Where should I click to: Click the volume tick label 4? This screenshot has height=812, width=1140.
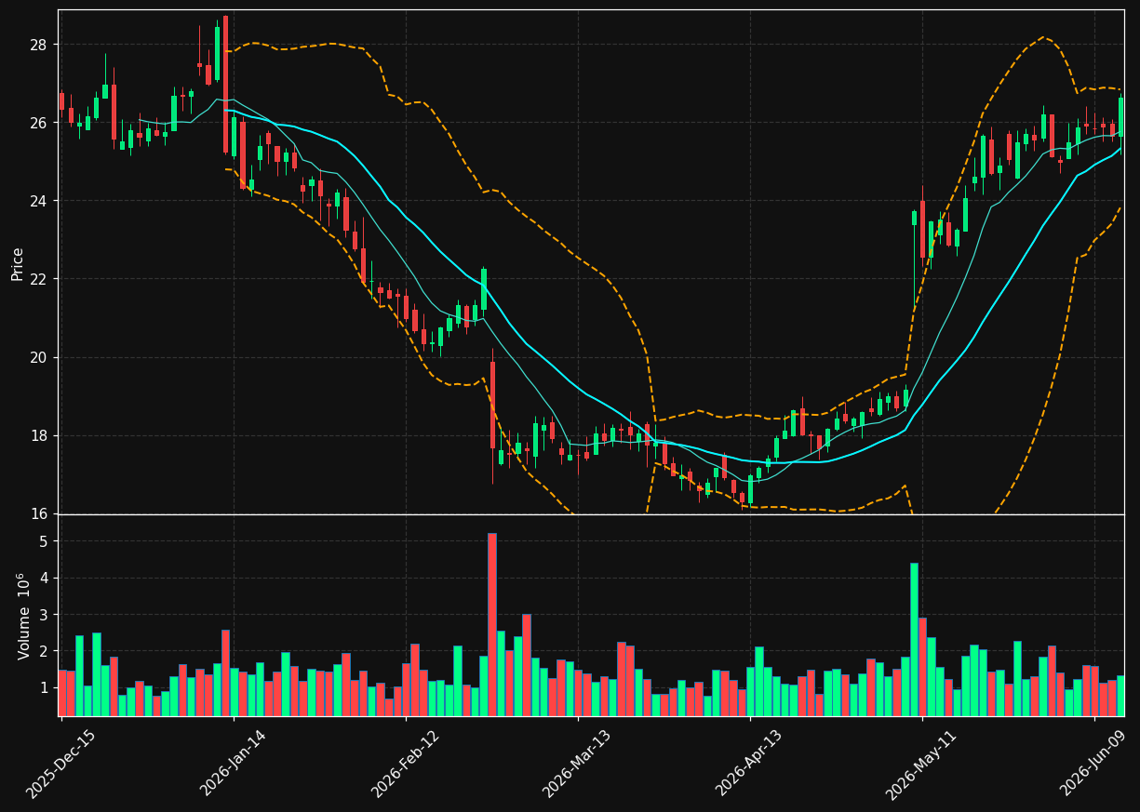click(43, 578)
